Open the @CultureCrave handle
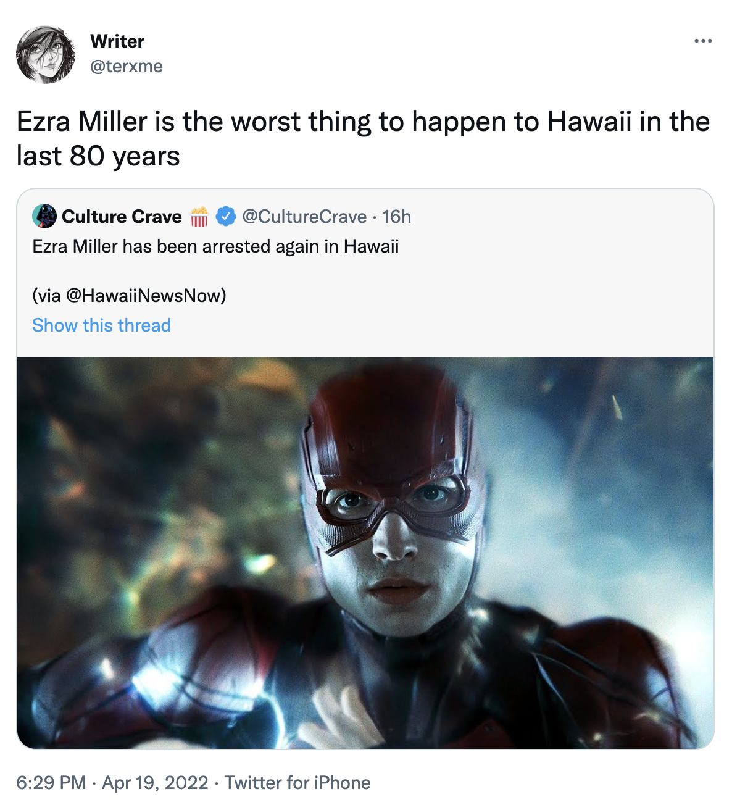The height and width of the screenshot is (810, 732). point(305,217)
